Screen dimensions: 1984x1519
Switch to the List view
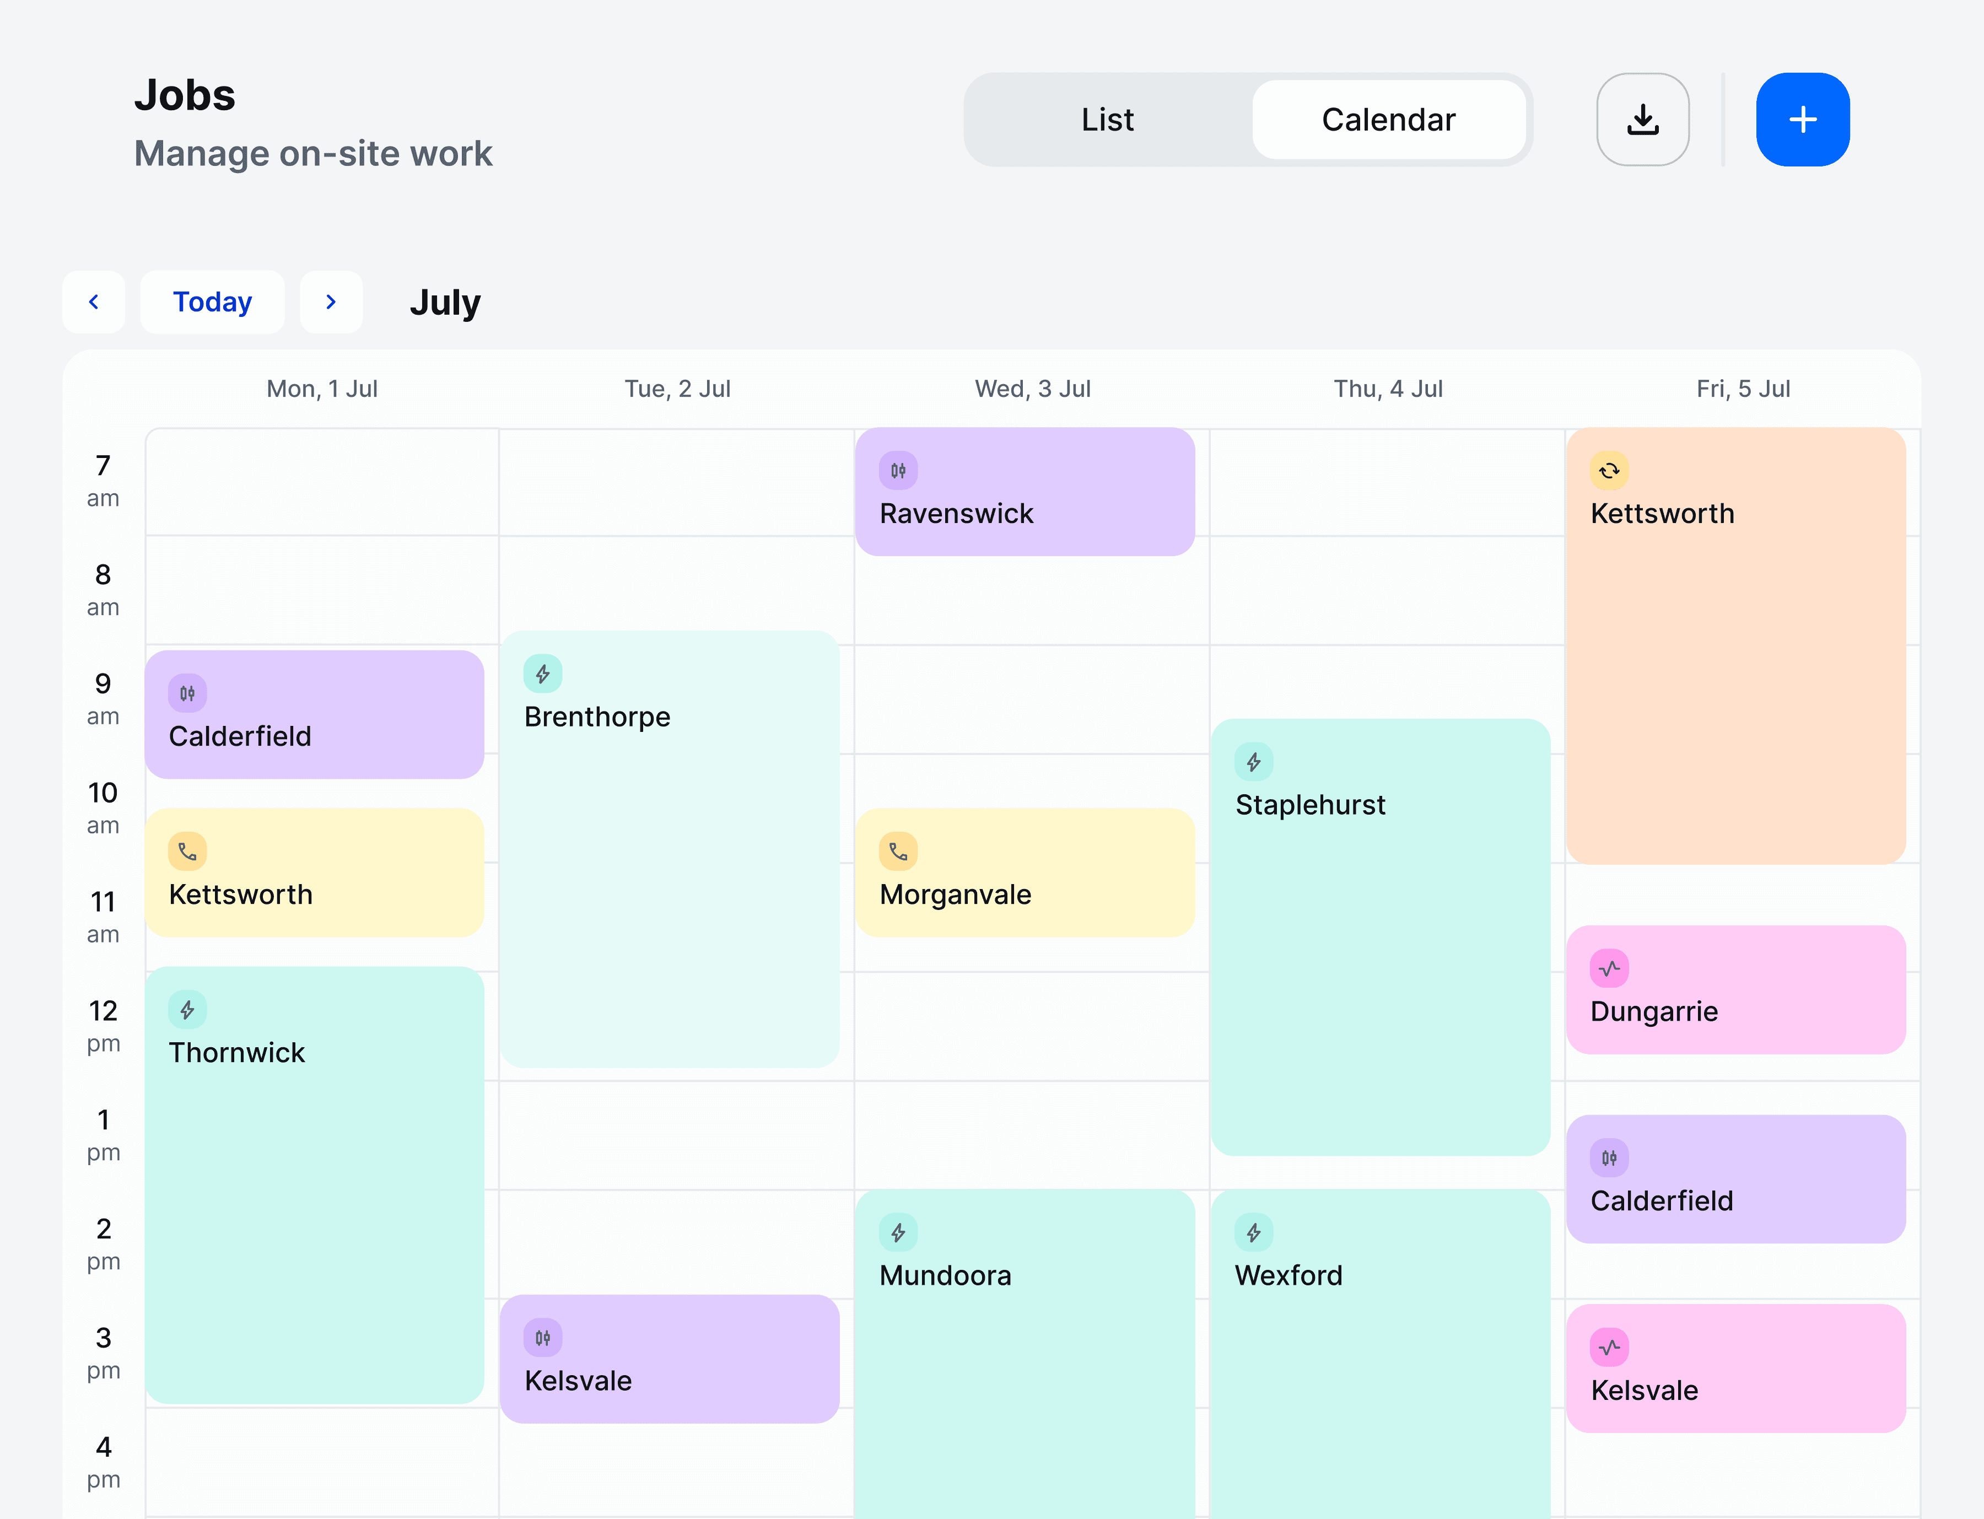1107,120
